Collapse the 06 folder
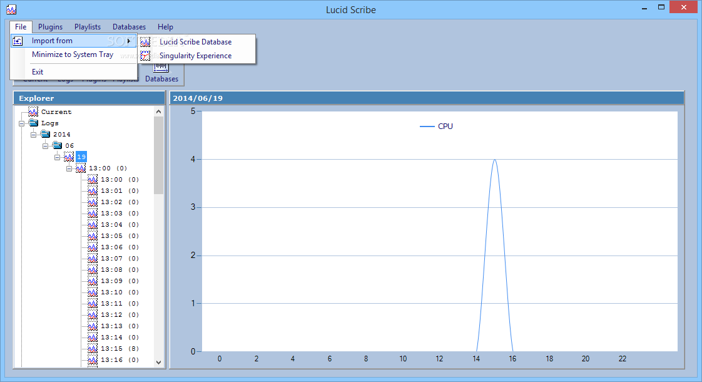This screenshot has width=702, height=382. [x=45, y=146]
